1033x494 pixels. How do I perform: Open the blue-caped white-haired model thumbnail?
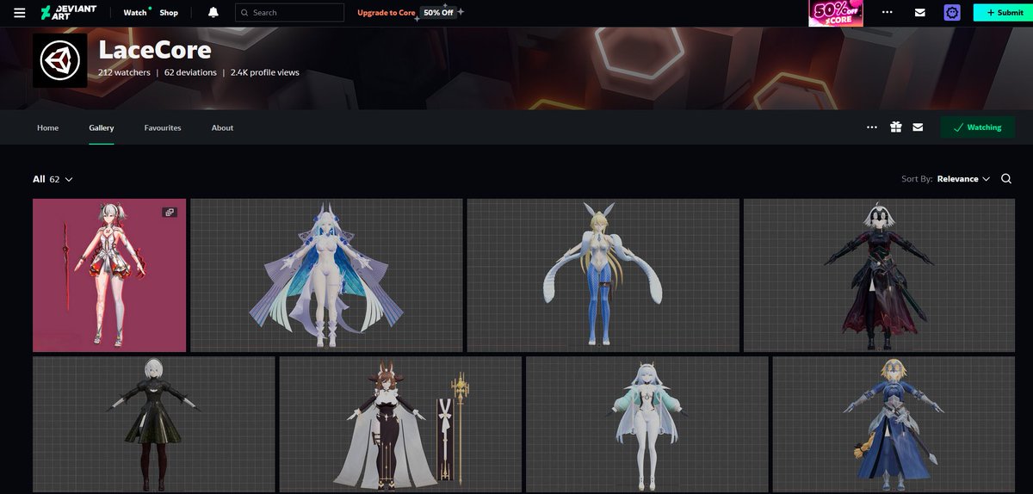point(326,275)
